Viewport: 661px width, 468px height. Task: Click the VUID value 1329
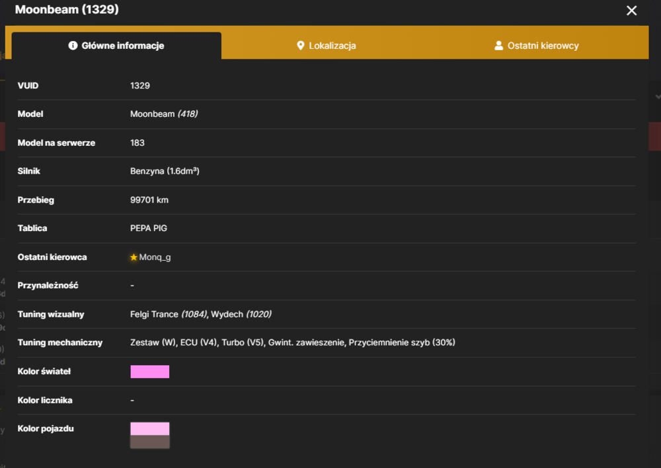point(140,85)
